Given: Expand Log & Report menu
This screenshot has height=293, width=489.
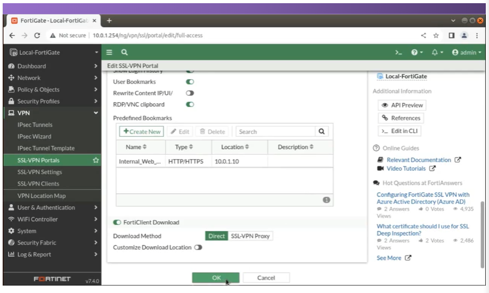Looking at the screenshot, I should pyautogui.click(x=52, y=254).
